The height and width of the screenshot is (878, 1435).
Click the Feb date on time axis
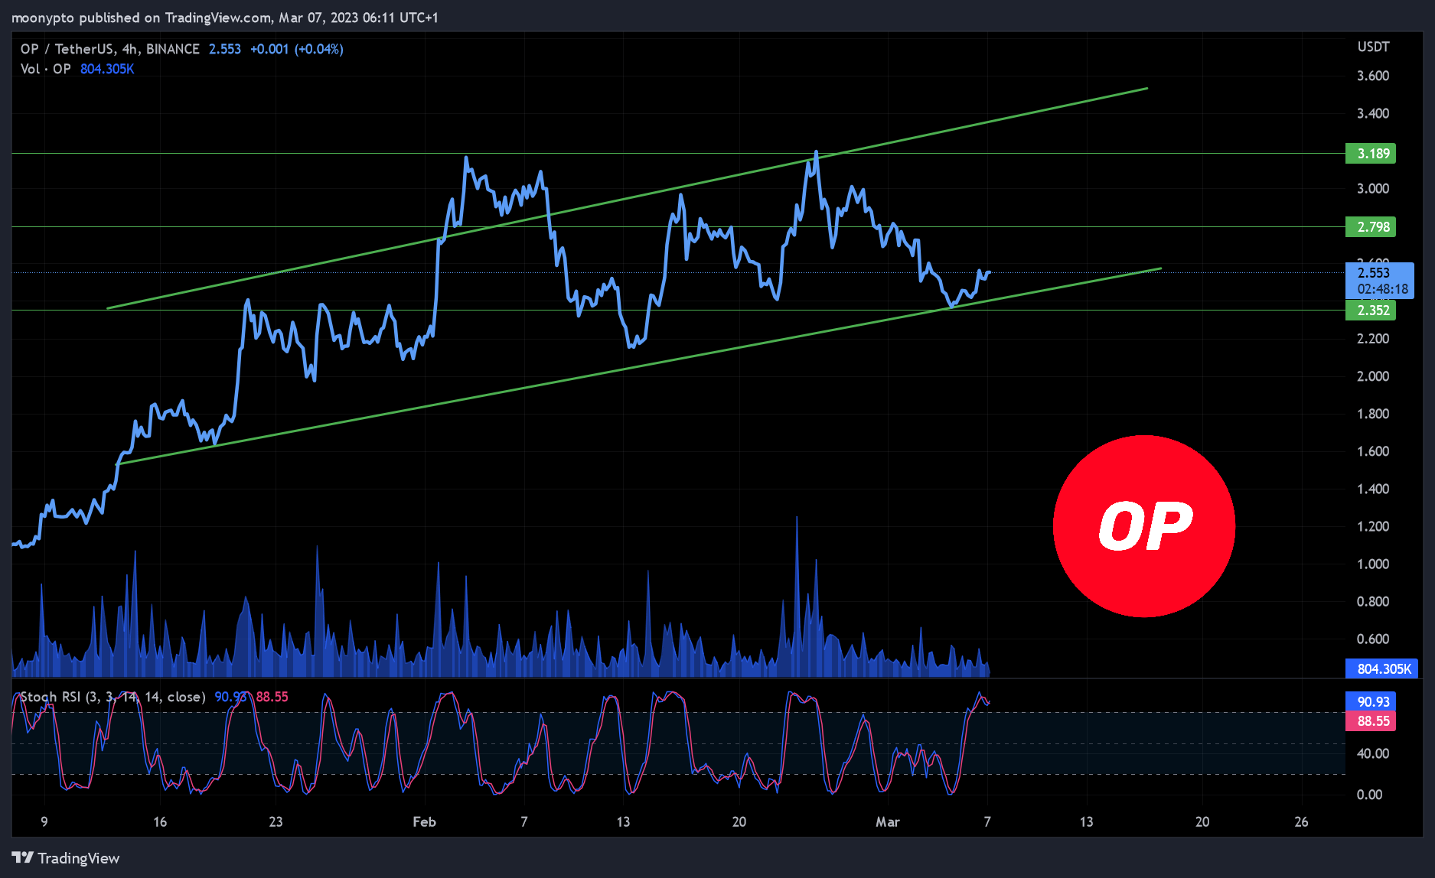[424, 822]
